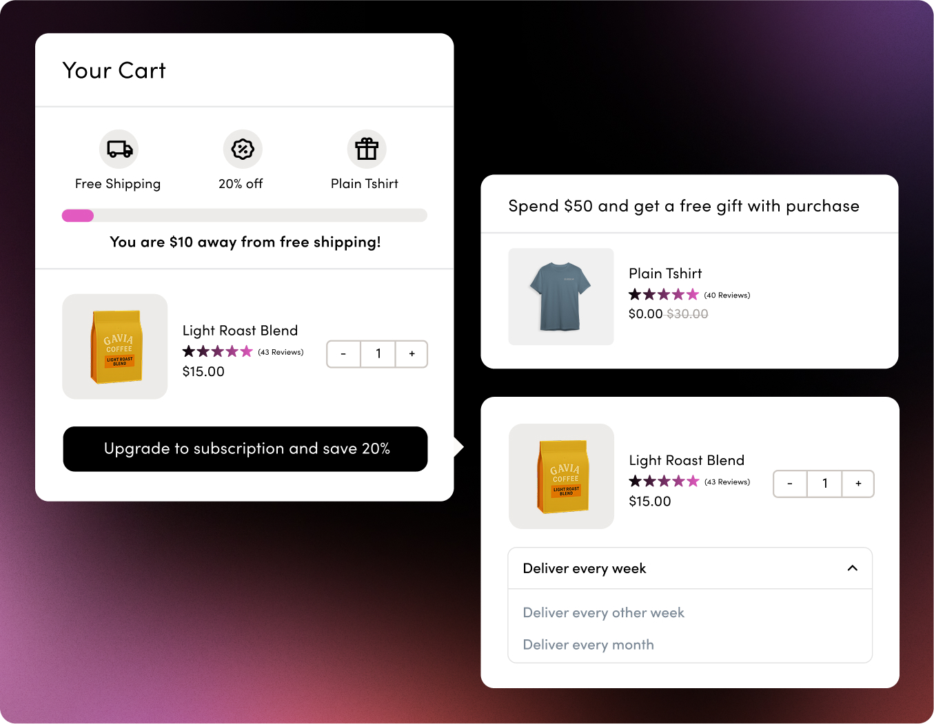
Task: Select the Deliver every month option
Action: (x=588, y=644)
